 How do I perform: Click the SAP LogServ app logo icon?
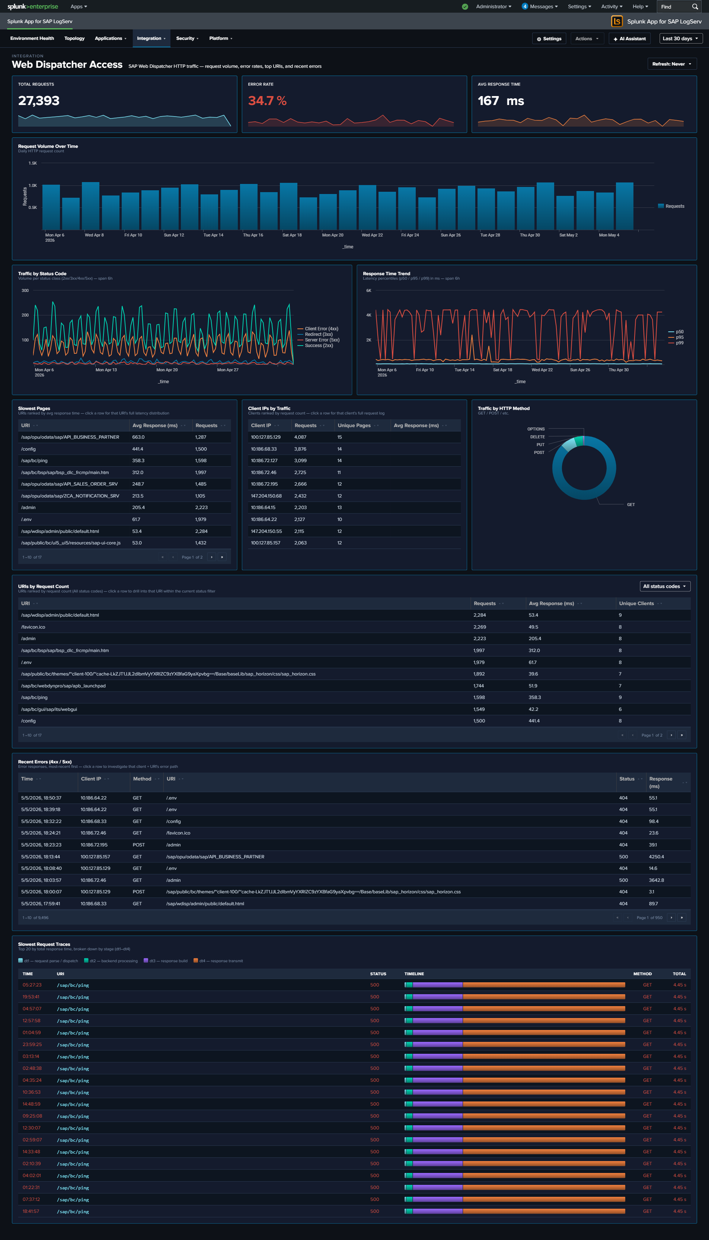click(x=616, y=21)
